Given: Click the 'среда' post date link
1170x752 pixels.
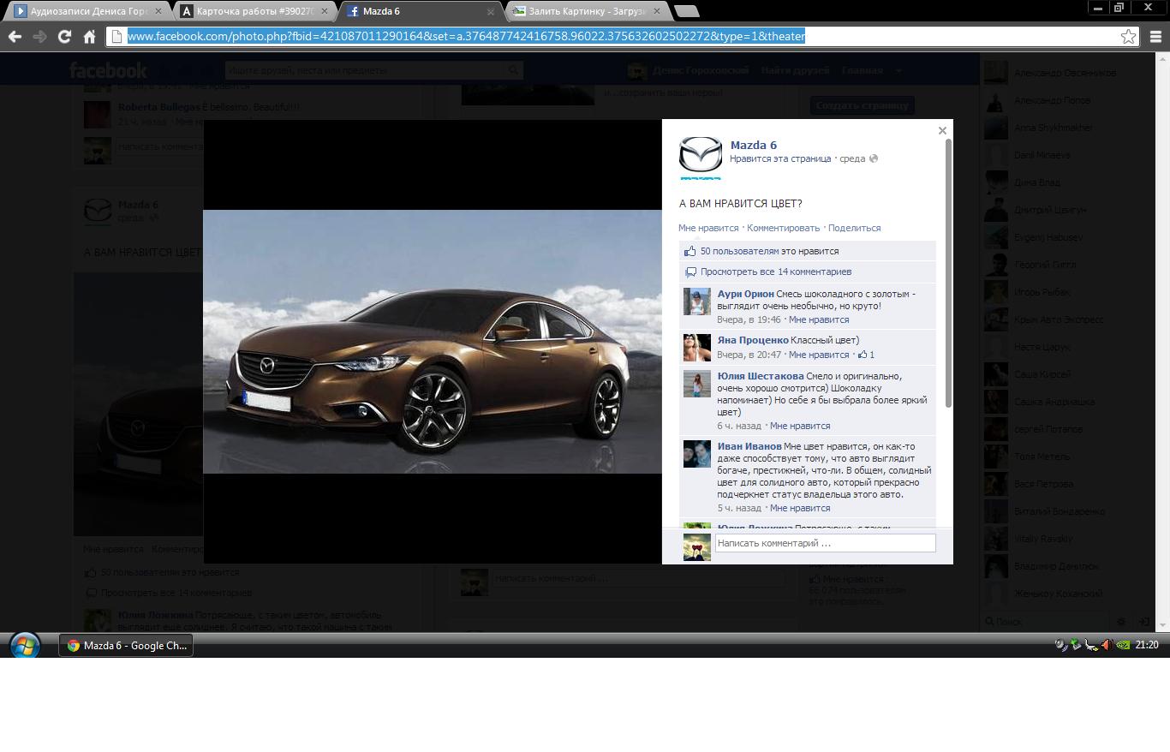Looking at the screenshot, I should coord(852,158).
